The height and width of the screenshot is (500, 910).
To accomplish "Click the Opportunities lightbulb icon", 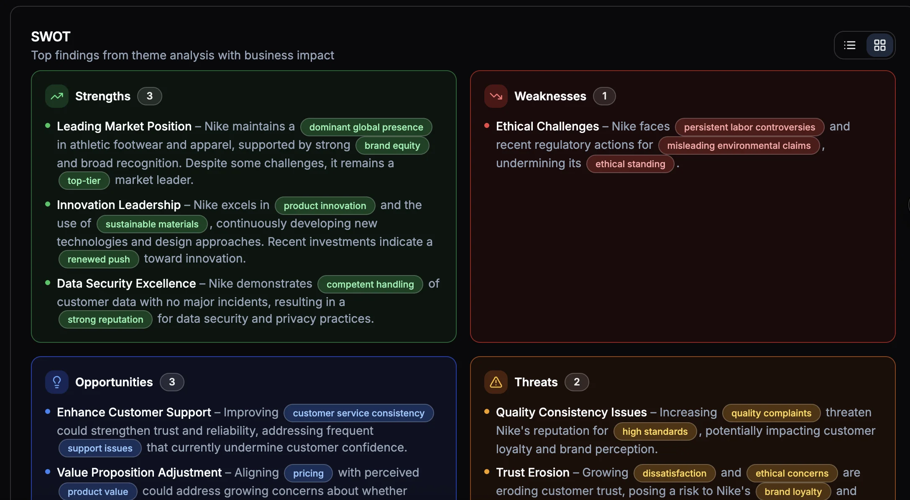I will click(x=57, y=382).
